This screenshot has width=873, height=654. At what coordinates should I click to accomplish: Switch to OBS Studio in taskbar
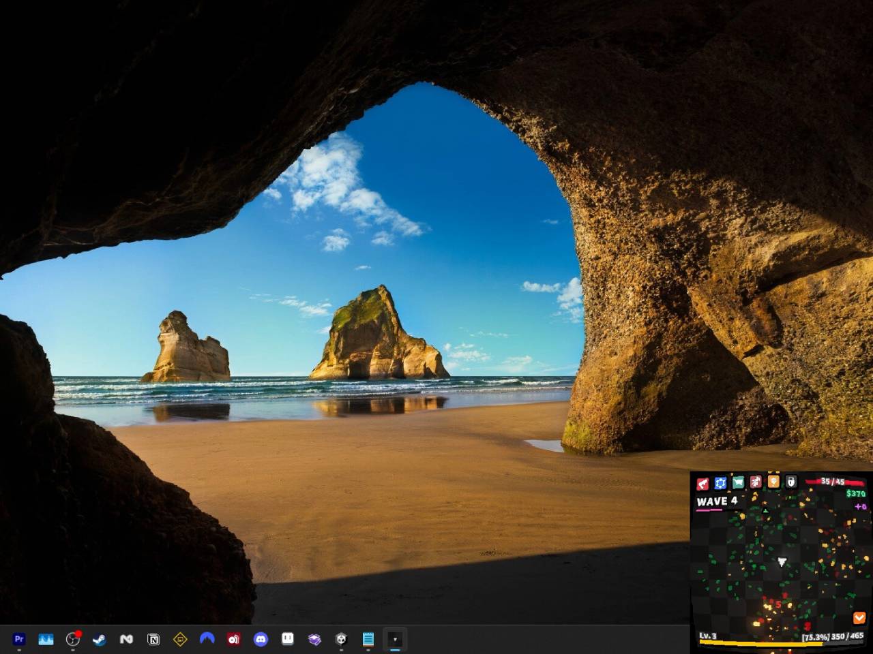[73, 639]
